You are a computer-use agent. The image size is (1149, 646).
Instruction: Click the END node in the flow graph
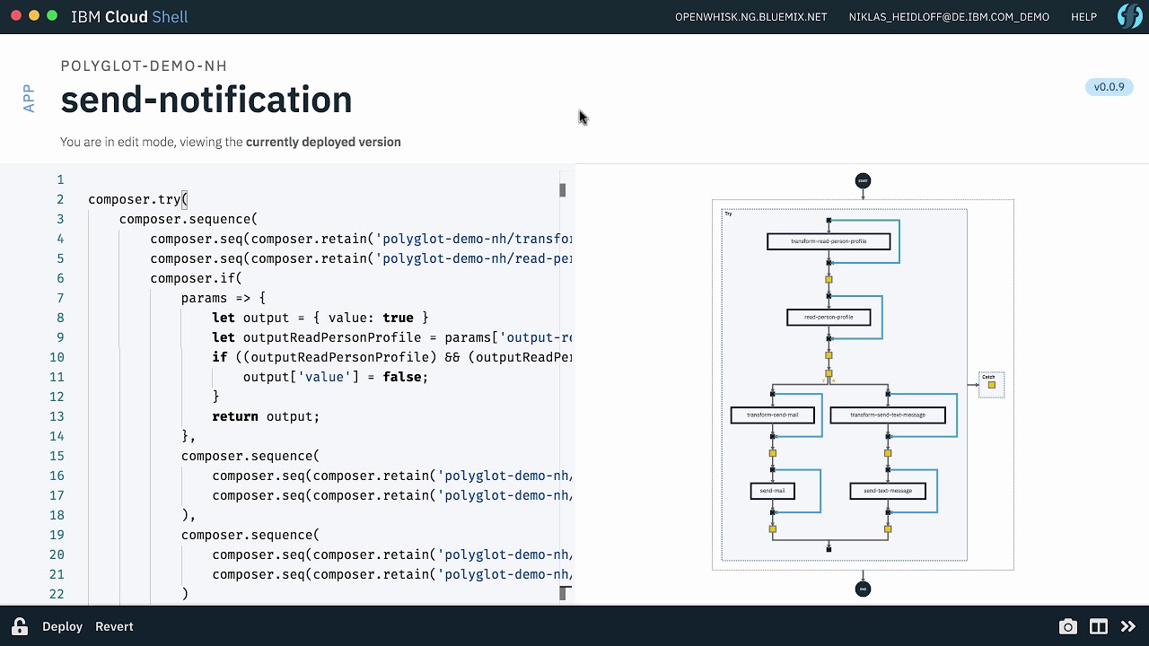pyautogui.click(x=863, y=589)
